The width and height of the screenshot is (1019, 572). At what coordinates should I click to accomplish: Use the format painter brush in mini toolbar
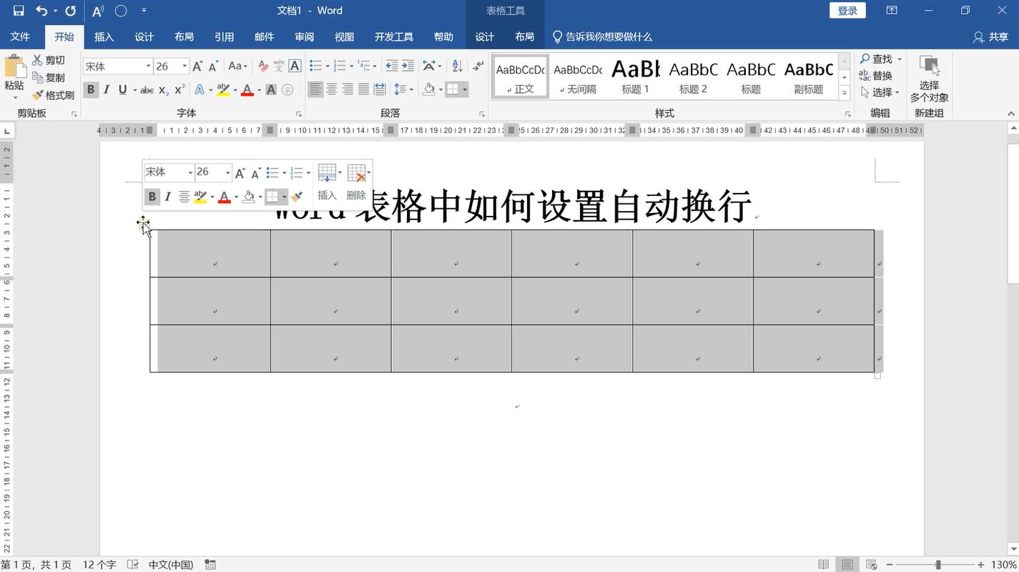coord(297,197)
